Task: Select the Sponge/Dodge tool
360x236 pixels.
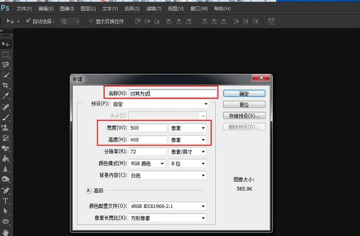Action: click(x=6, y=179)
